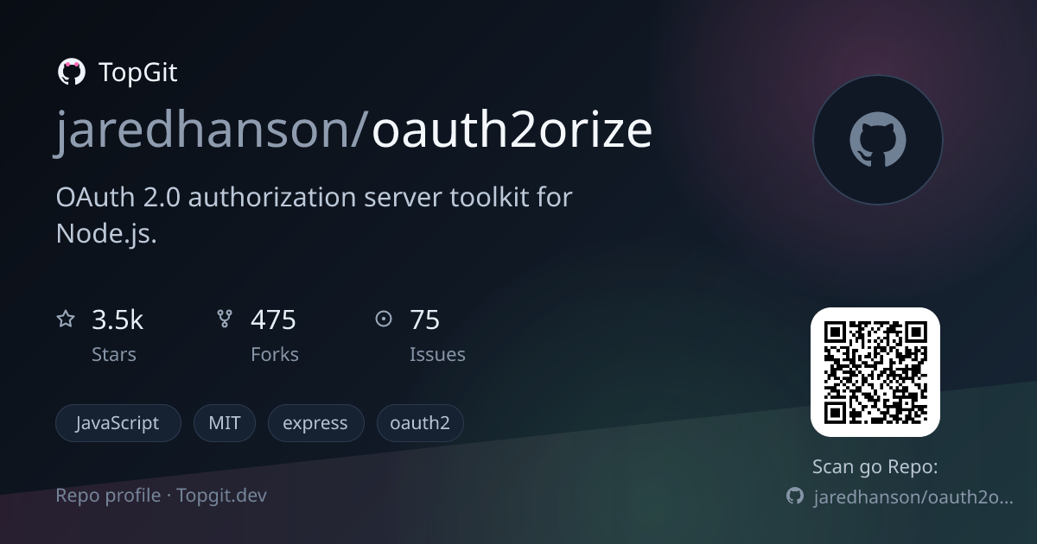This screenshot has width=1037, height=544.
Task: Click the Issues label
Action: [437, 355]
